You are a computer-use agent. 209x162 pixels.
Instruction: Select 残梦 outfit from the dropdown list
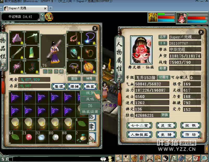[90, 93]
